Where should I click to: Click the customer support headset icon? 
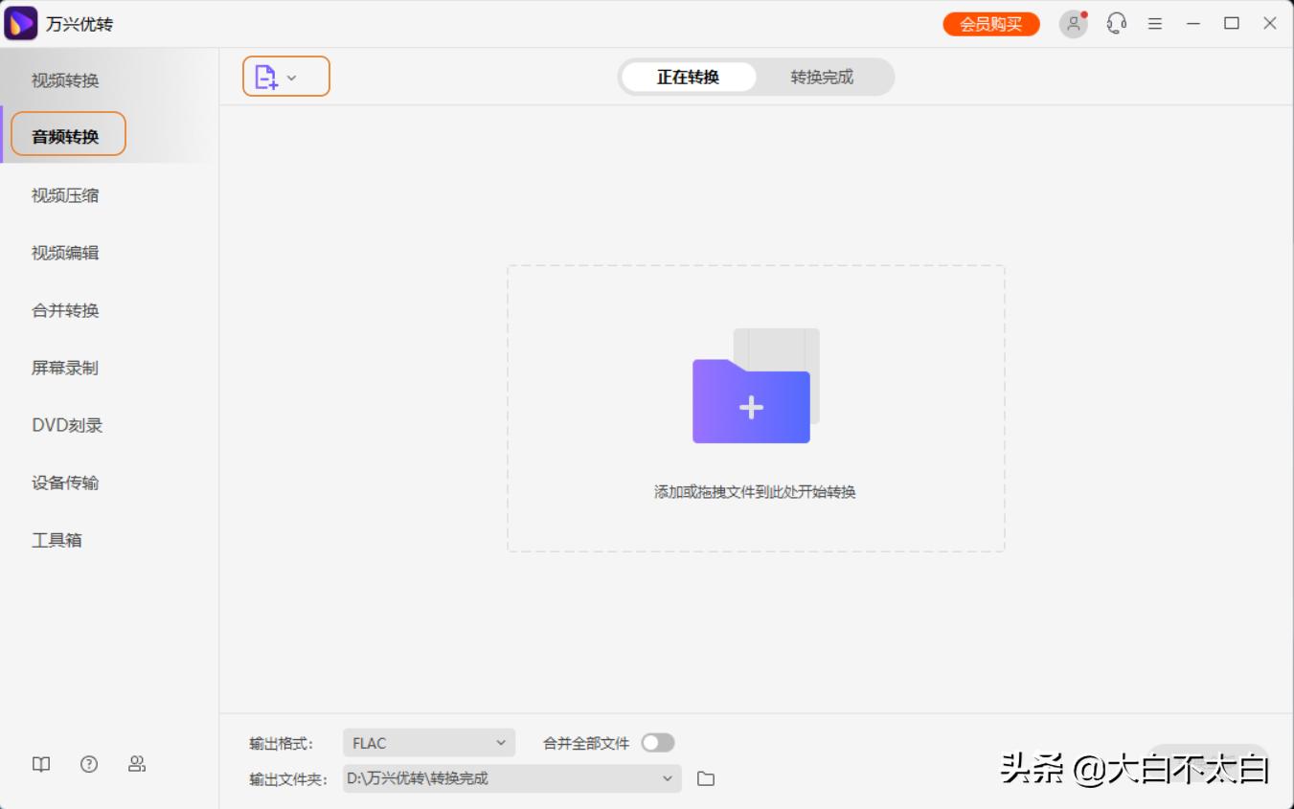click(1116, 24)
